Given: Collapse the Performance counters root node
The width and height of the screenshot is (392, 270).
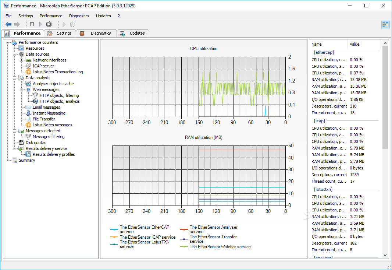Looking at the screenshot, I should pos(7,42).
